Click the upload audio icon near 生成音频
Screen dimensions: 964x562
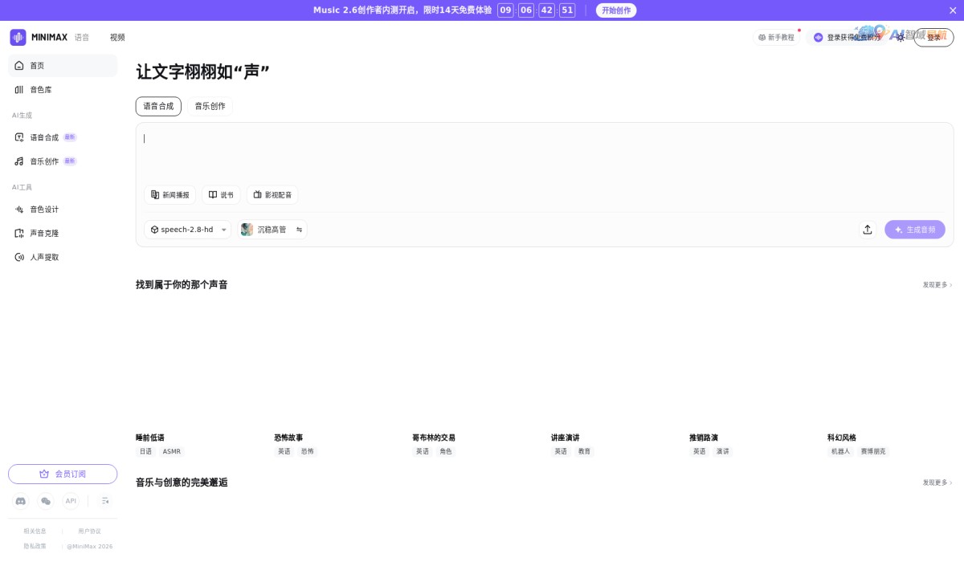click(868, 230)
